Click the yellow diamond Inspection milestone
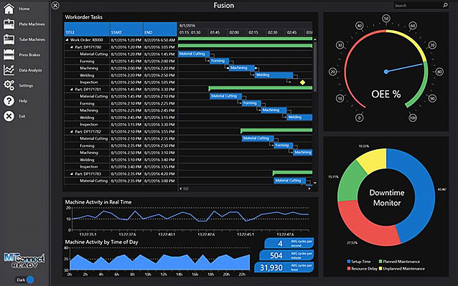458x286 pixels. pos(303,82)
